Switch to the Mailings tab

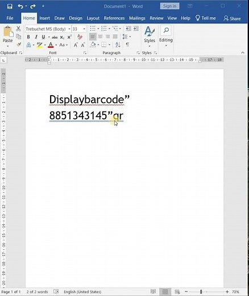pos(137,18)
